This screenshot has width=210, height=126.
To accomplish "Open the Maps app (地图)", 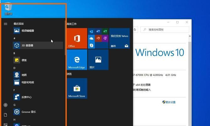I will [38, 75].
